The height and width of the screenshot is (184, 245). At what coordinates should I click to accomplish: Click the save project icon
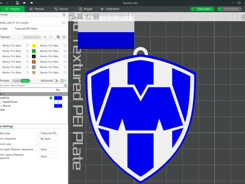pyautogui.click(x=17, y=3)
